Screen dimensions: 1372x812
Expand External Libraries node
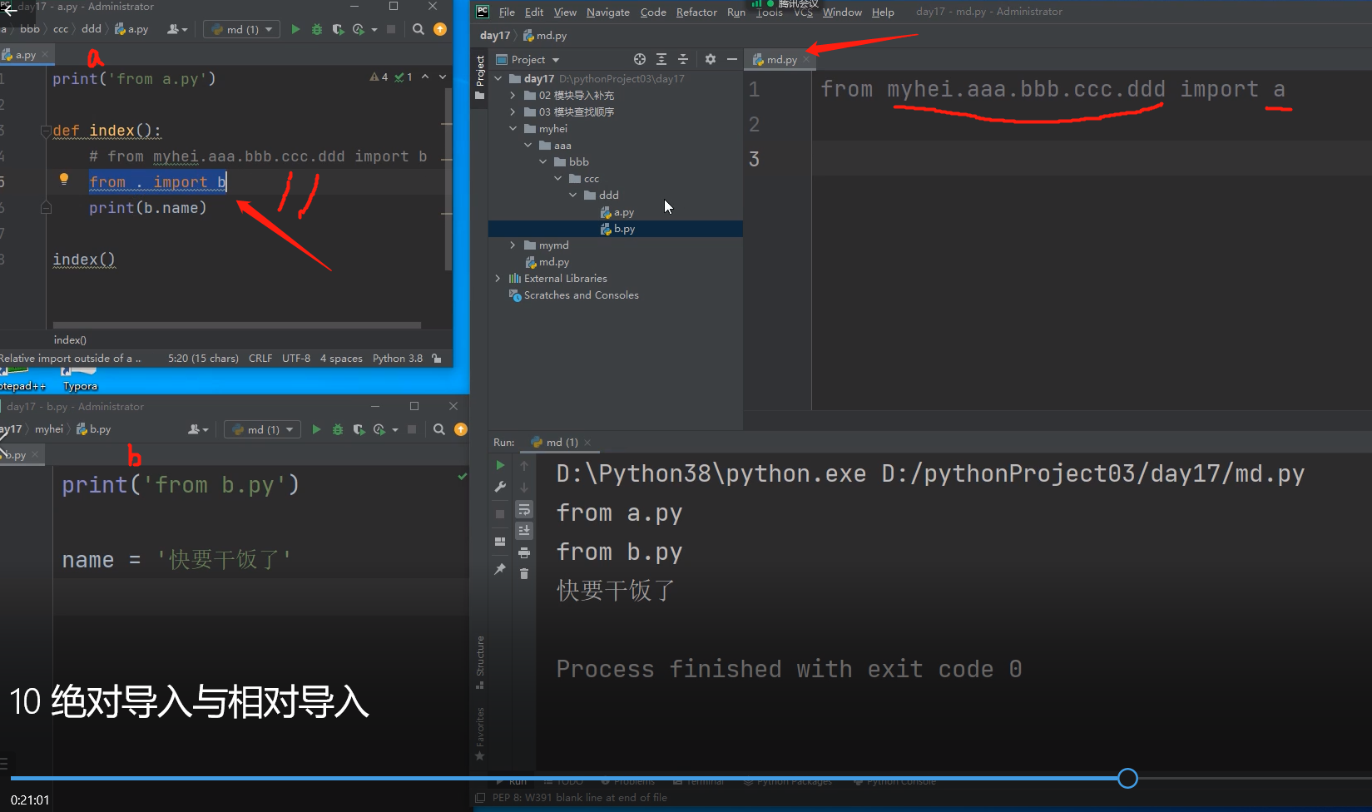coord(498,279)
